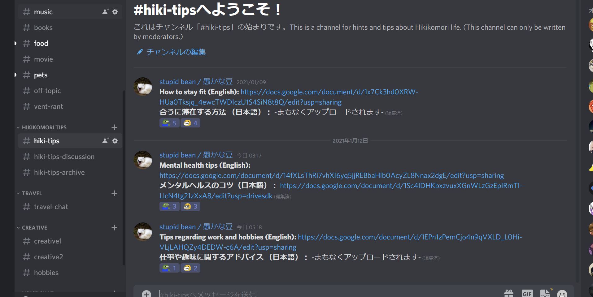This screenshot has width=593, height=297.
Task: Open the sticker picker icon
Action: click(545, 293)
